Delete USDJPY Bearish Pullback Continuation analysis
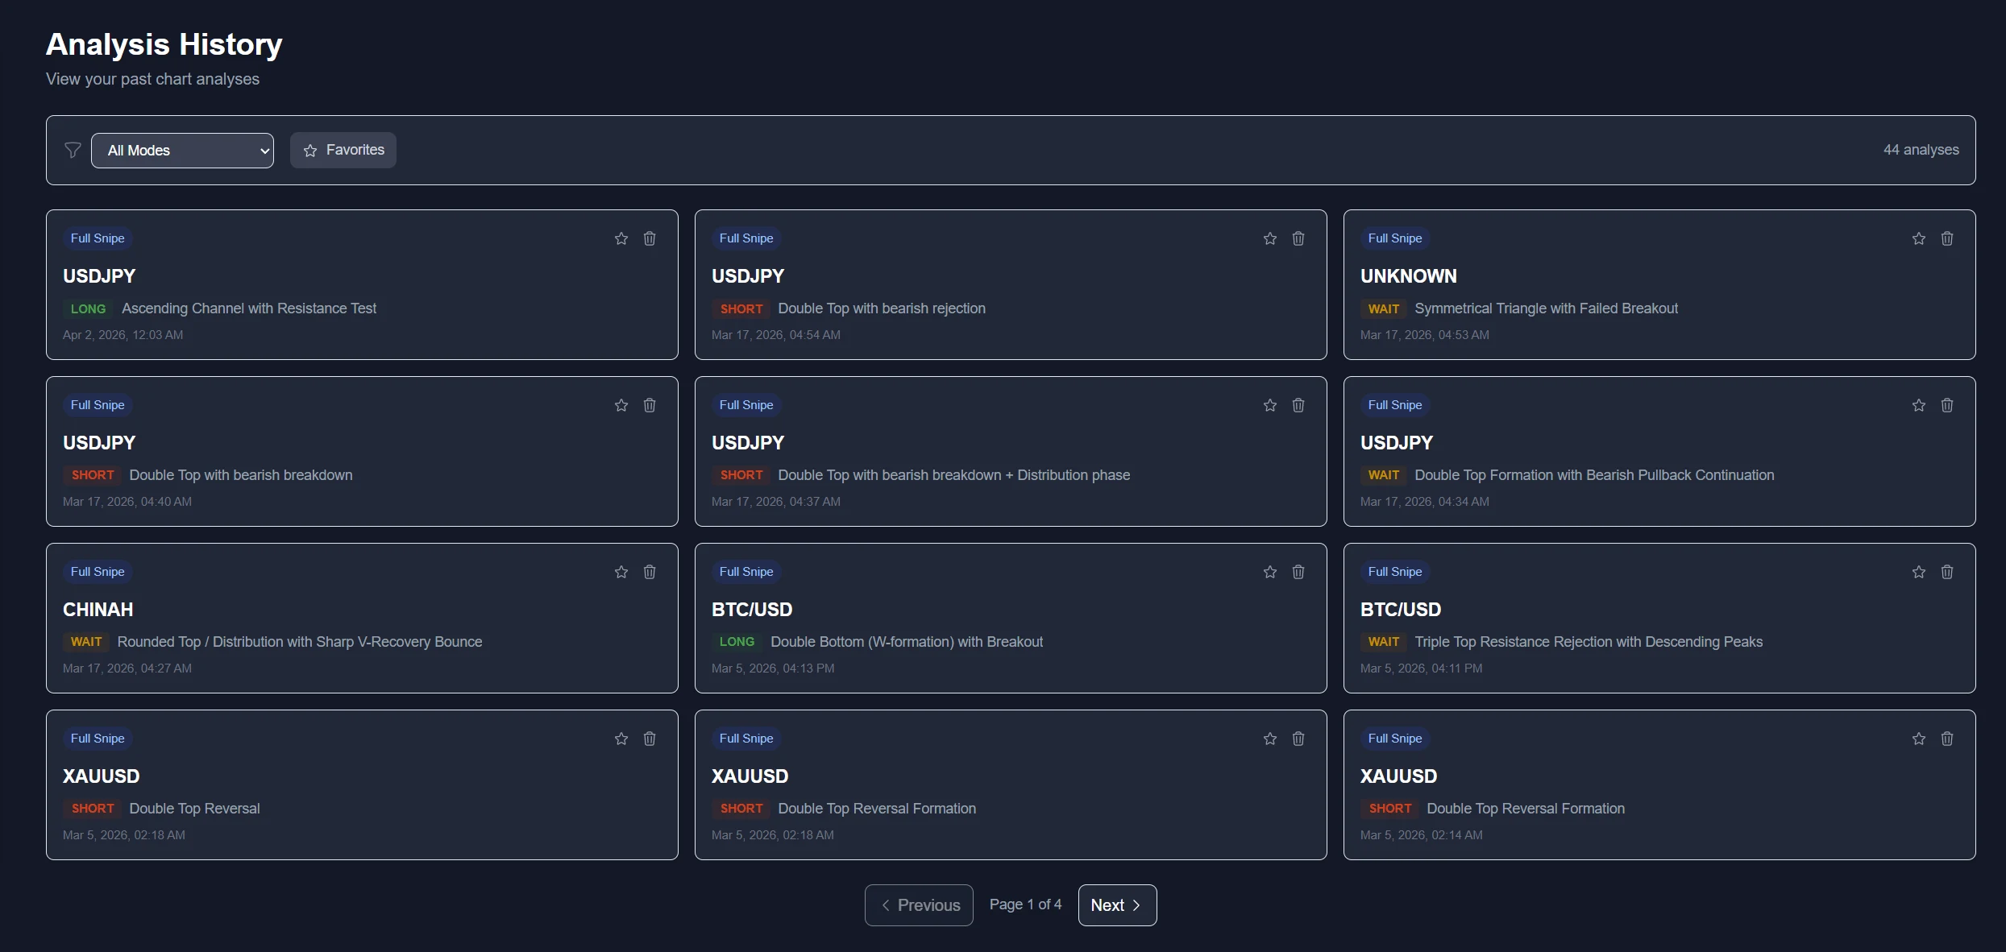 coord(1947,405)
